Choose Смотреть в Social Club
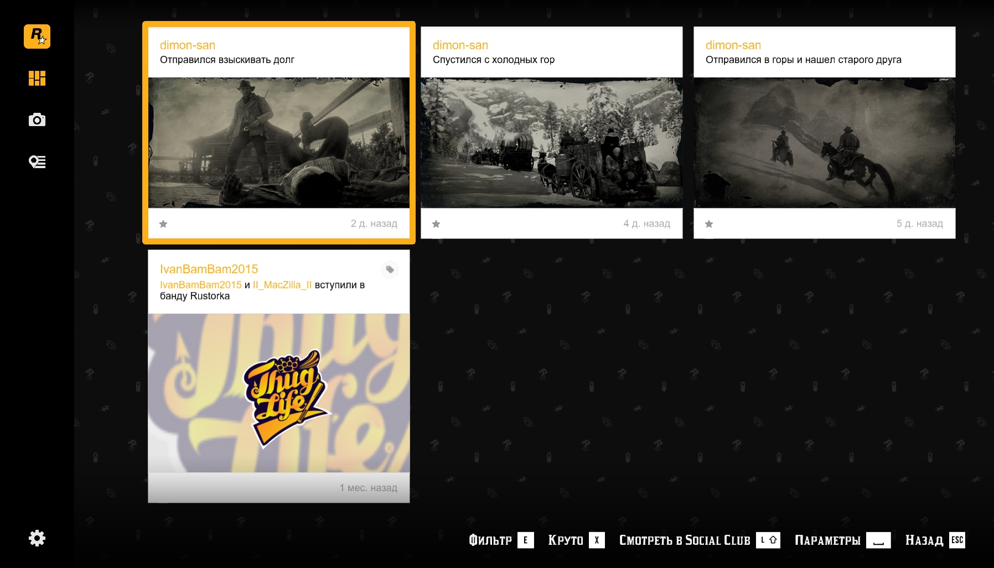 click(700, 540)
